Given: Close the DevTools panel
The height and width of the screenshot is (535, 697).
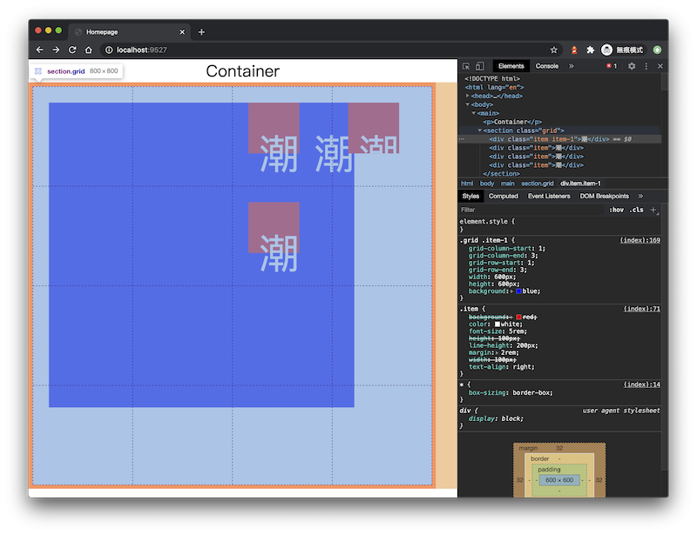Looking at the screenshot, I should pos(660,66).
